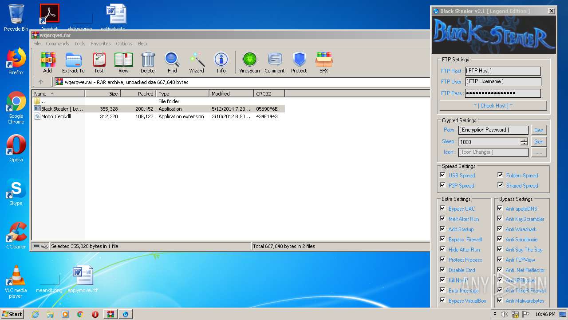Sort file list by Size column
The width and height of the screenshot is (568, 320).
pyautogui.click(x=103, y=93)
